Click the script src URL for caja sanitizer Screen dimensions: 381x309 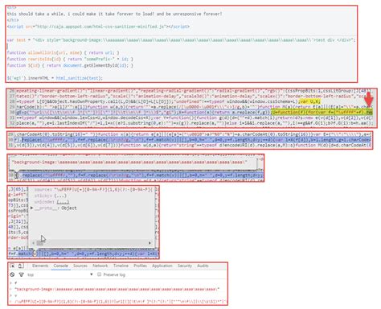pyautogui.click(x=100, y=27)
